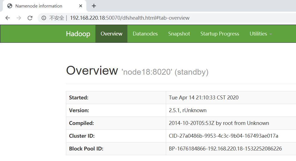Open site info via not-secure icon
This screenshot has height=161, width=296.
[44, 18]
